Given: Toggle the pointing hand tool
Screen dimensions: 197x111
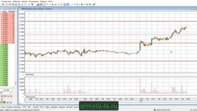Looking at the screenshot, I should 65,5.
